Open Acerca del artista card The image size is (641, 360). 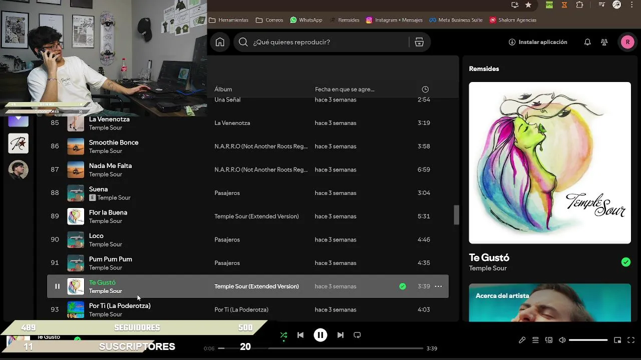pos(550,302)
